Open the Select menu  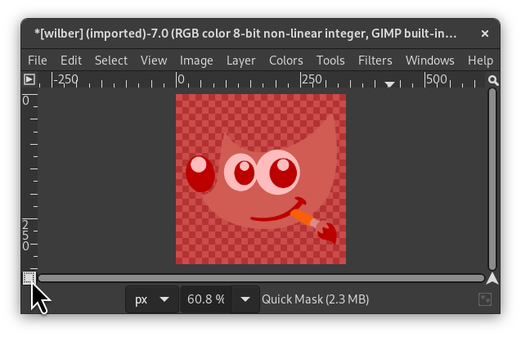tap(110, 60)
